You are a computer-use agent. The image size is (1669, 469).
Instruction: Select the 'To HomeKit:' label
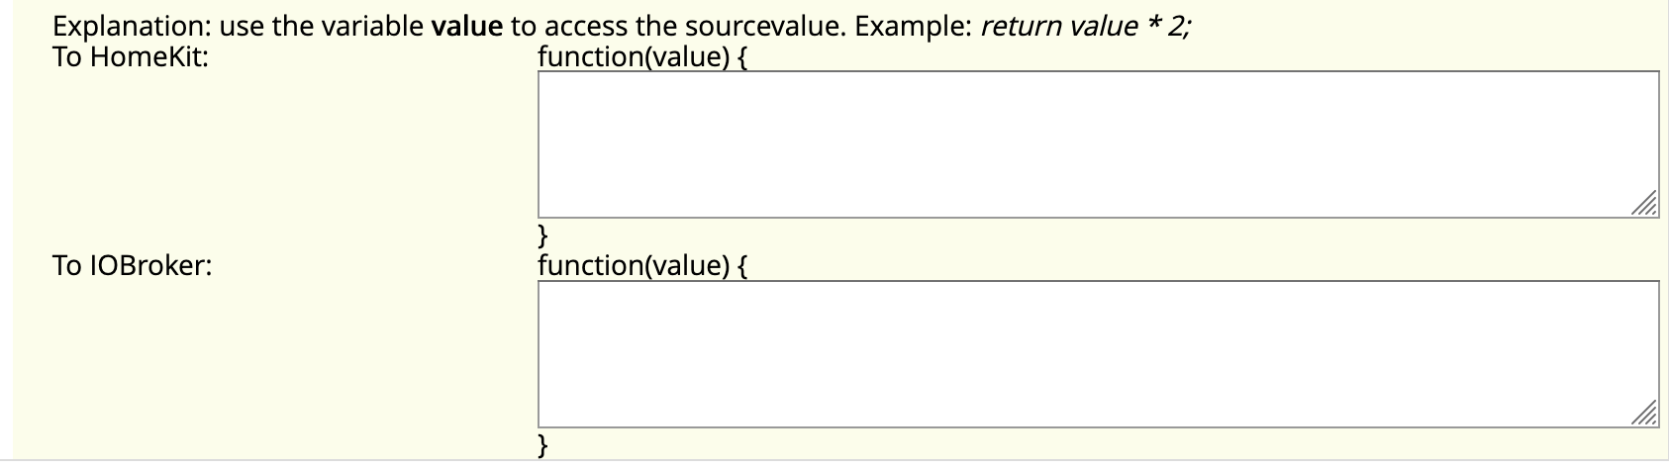tap(131, 56)
